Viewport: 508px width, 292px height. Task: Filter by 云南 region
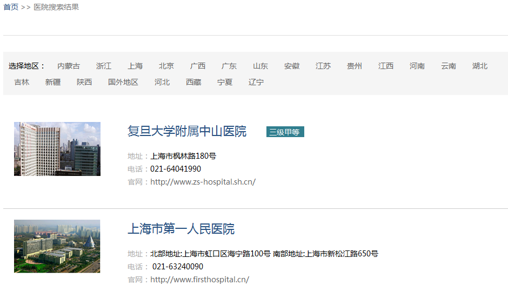coord(449,66)
